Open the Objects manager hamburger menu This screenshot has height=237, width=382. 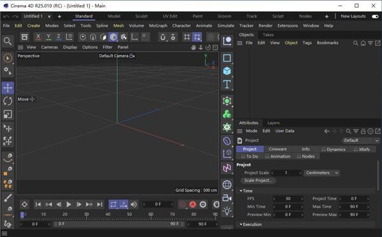pos(240,43)
